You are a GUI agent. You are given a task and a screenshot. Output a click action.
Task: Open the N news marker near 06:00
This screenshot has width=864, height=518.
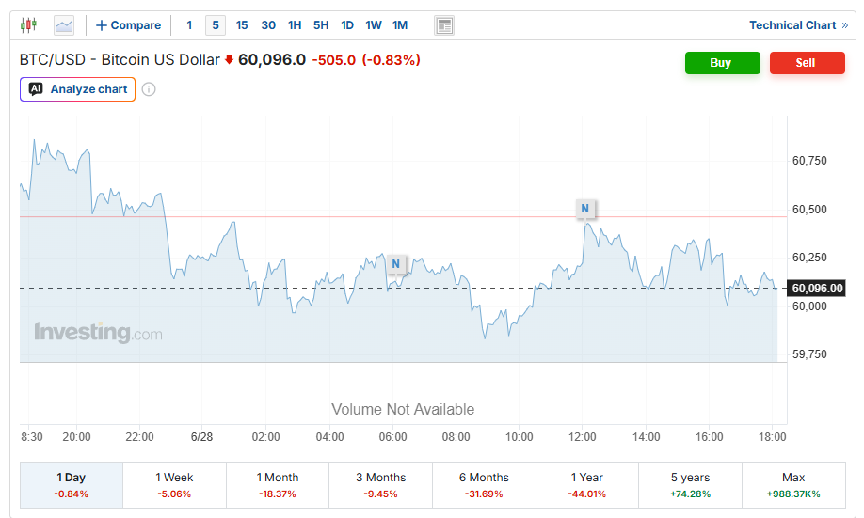(x=395, y=263)
